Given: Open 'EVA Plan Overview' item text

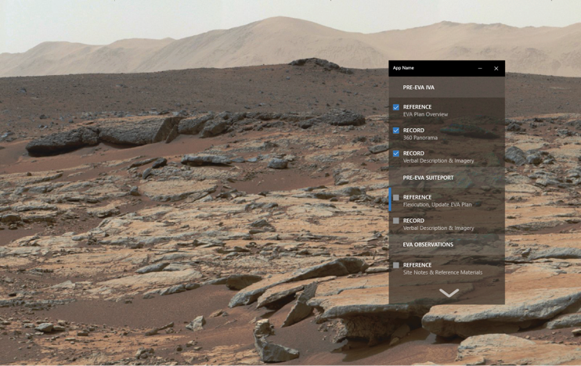Looking at the screenshot, I should point(425,114).
